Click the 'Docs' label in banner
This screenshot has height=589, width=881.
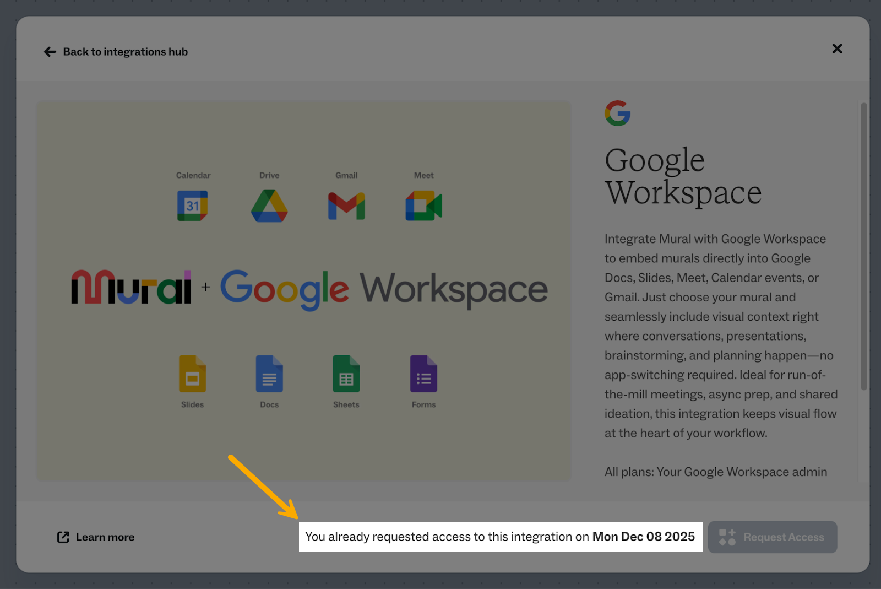[269, 404]
